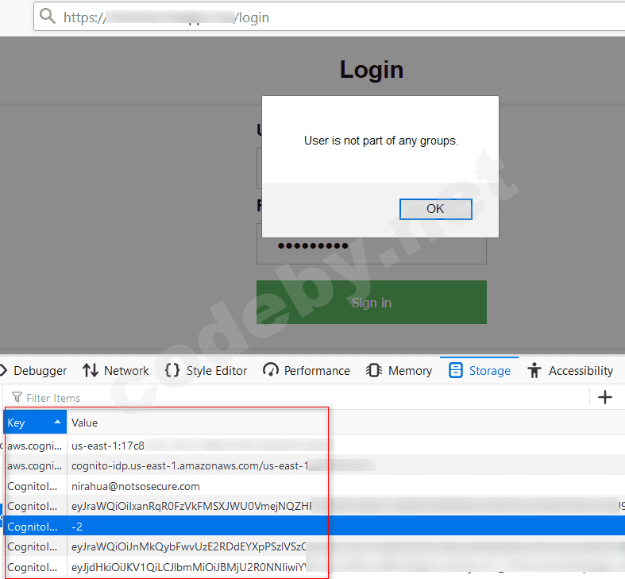Image resolution: width=625 pixels, height=579 pixels.
Task: Select the nirahua@notsosecure.com value
Action: click(136, 486)
